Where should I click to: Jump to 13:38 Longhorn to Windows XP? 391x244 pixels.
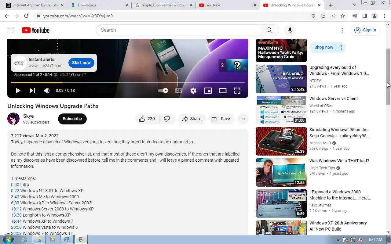(16, 215)
